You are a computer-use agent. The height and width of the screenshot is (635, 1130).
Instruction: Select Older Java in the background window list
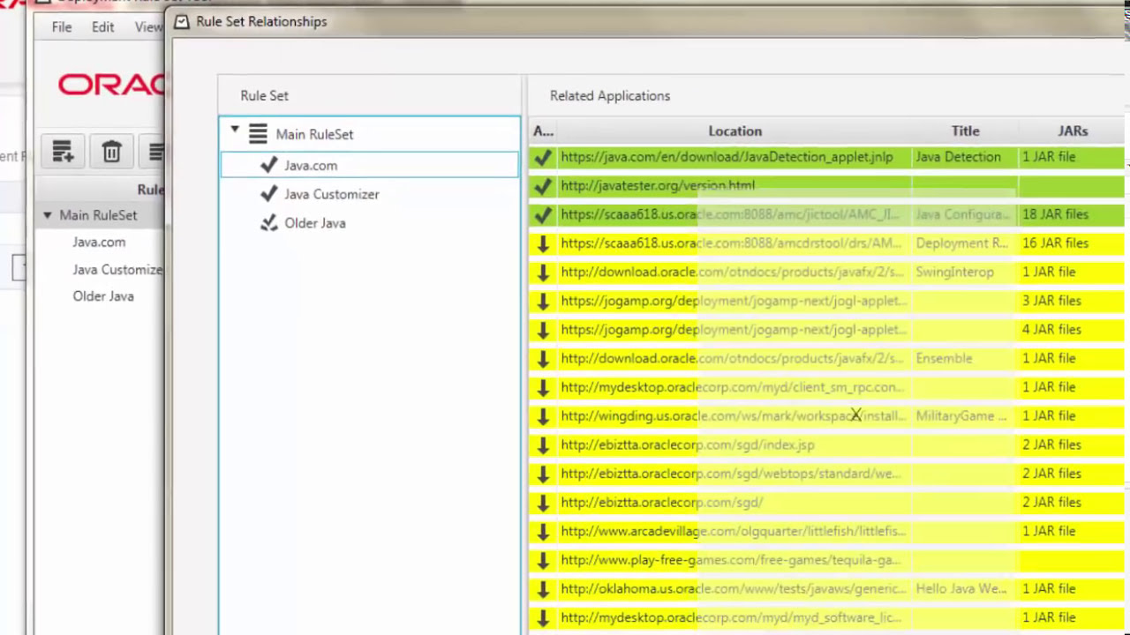[x=103, y=296]
